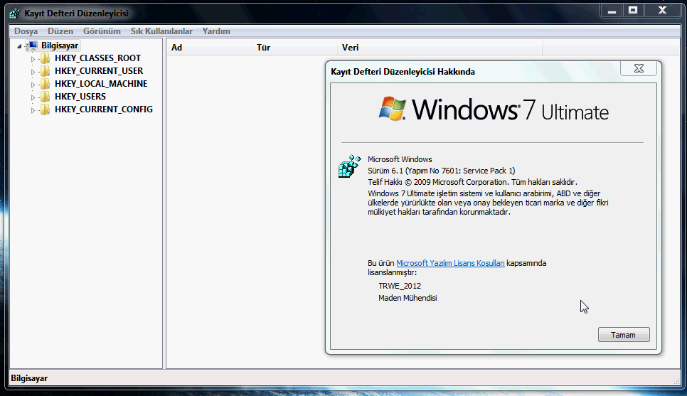Image resolution: width=687 pixels, height=396 pixels.
Task: Close the Hakkında dialog with X
Action: pos(639,68)
